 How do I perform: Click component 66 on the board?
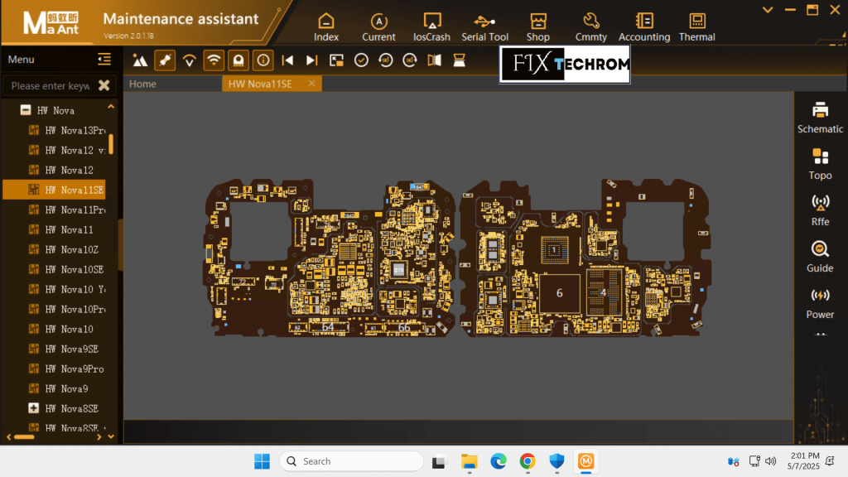pyautogui.click(x=404, y=328)
